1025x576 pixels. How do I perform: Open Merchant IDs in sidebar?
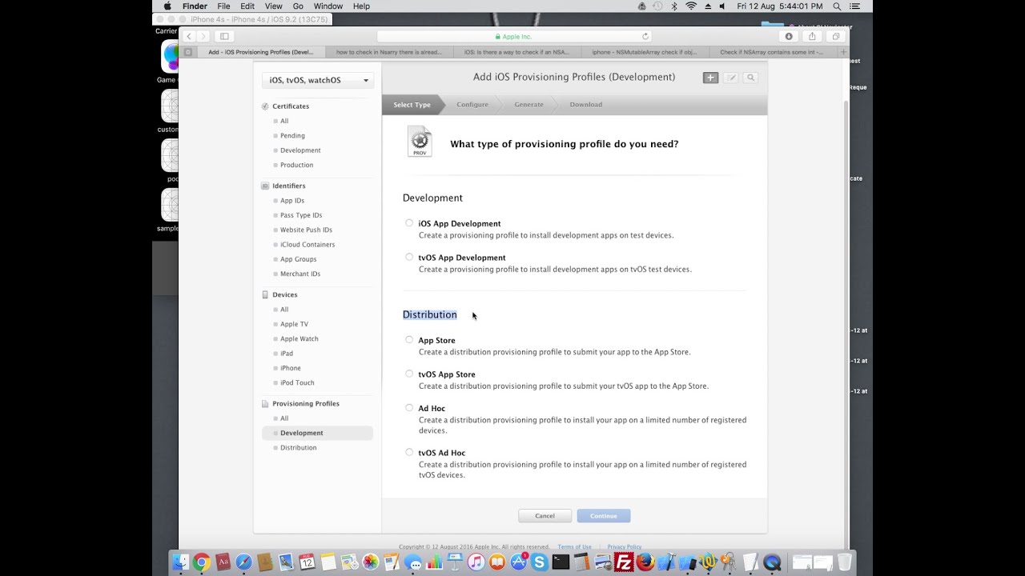300,274
